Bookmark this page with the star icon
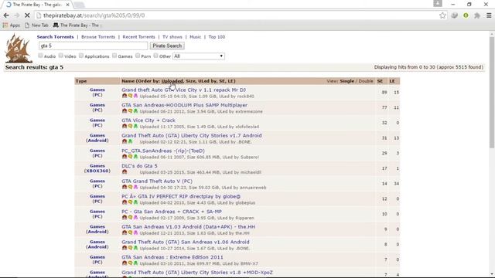Viewport: 495px width, 278px height. (442, 15)
